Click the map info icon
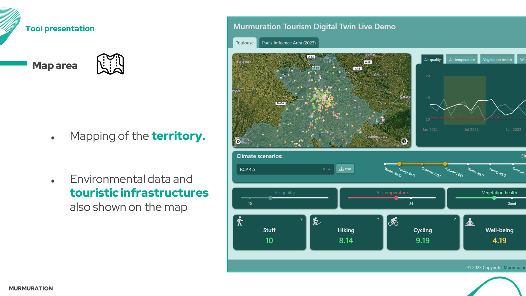Viewport: 526px width, 296px height. click(x=404, y=141)
